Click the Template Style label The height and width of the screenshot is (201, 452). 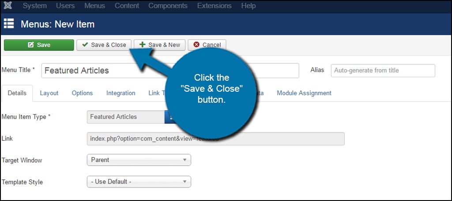(x=22, y=182)
